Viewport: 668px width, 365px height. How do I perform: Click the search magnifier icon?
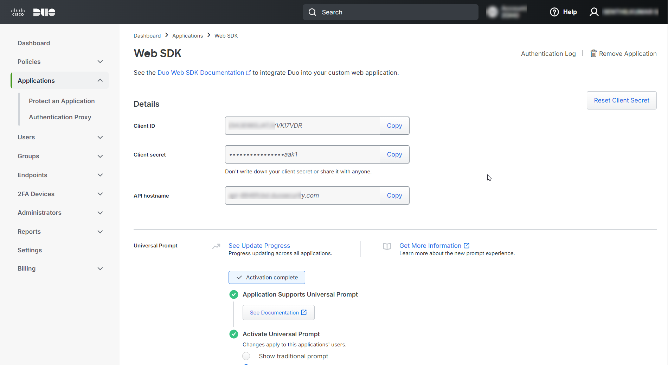click(x=312, y=12)
